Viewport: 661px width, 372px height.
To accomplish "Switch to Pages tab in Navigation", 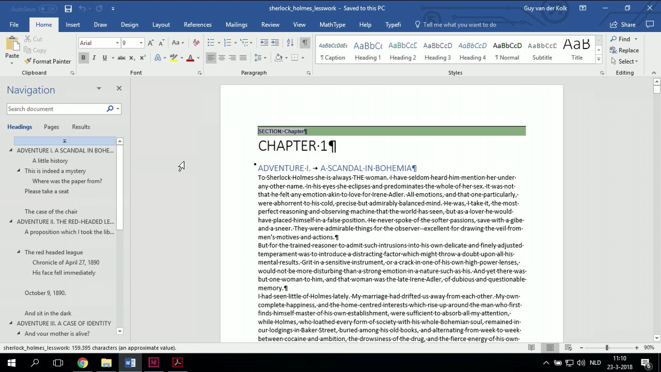I will [x=52, y=127].
